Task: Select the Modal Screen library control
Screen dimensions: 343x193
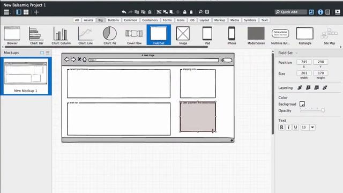Action: [256, 35]
